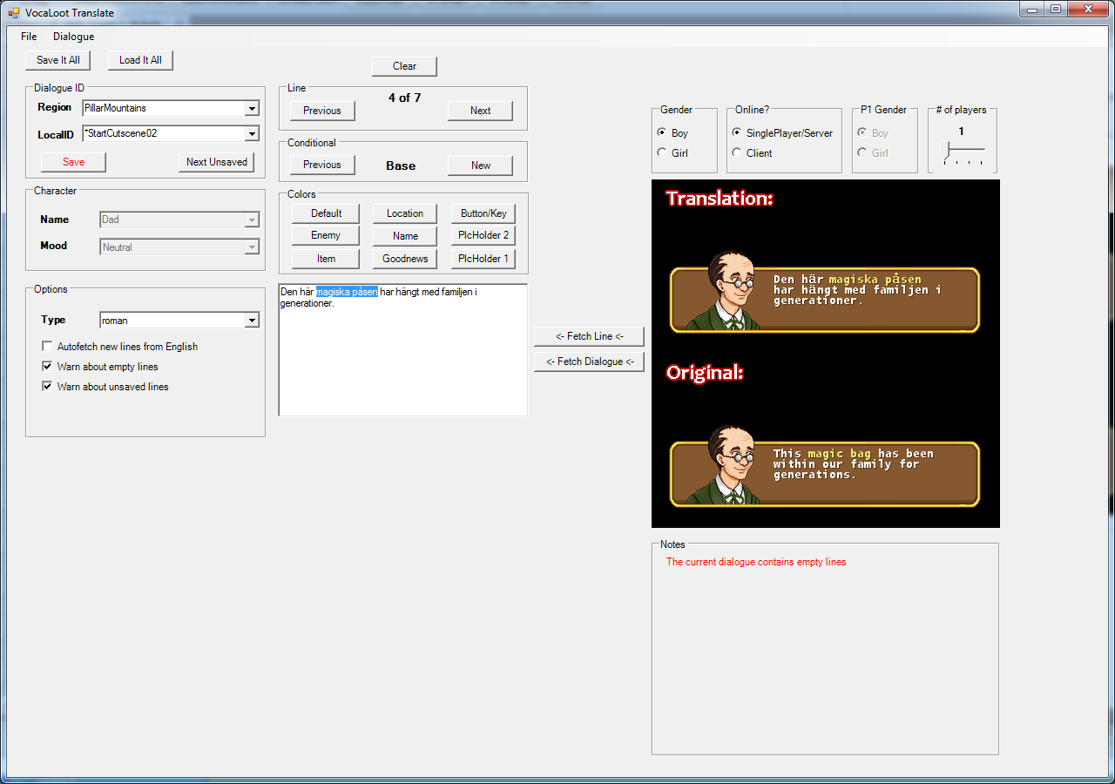Expand the Region dropdown

point(252,108)
